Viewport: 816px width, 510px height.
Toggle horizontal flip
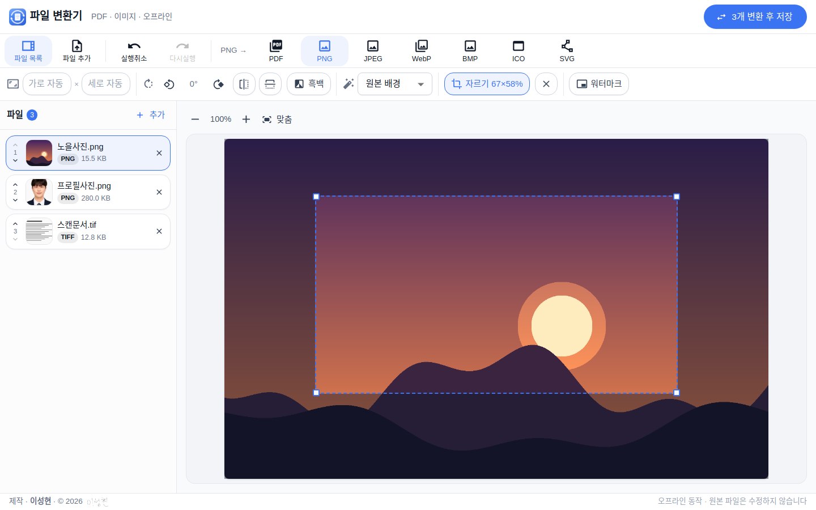click(244, 84)
